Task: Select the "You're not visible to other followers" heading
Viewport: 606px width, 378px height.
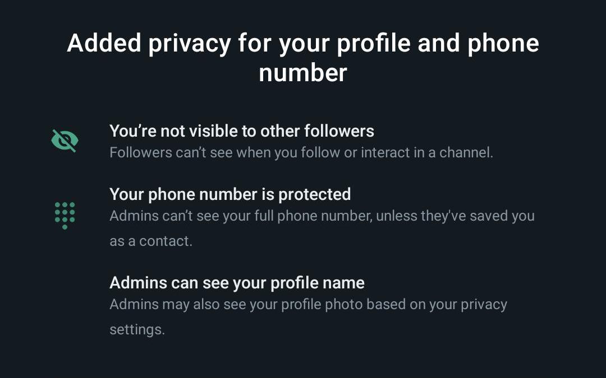Action: [x=241, y=131]
